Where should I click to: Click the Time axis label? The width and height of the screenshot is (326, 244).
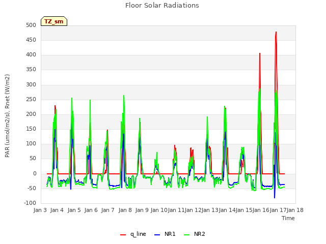pos(288,218)
